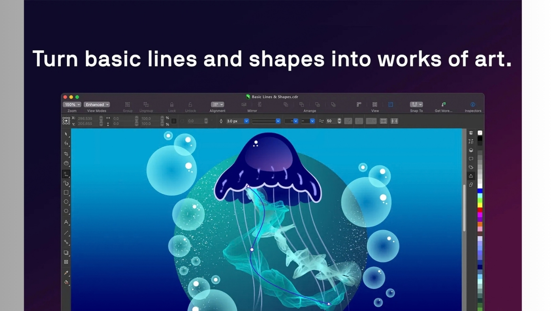Click the Group objects icon
Image resolution: width=553 pixels, height=311 pixels.
point(127,105)
